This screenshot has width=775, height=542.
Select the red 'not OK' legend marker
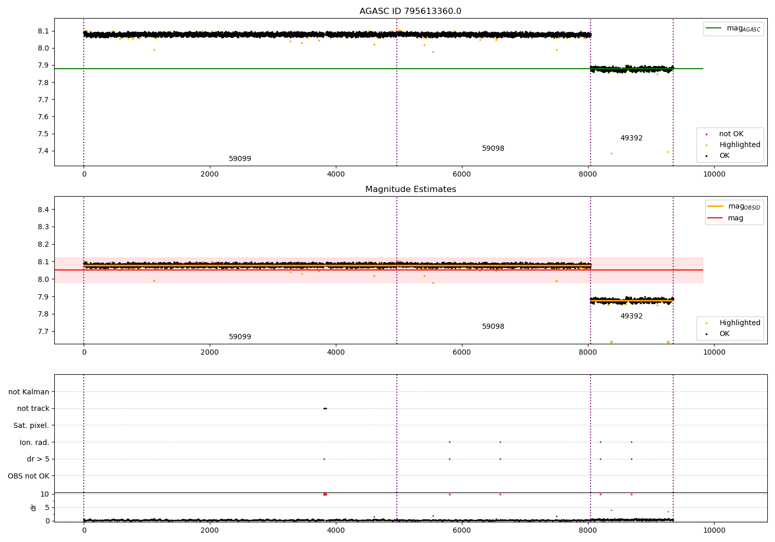coord(706,134)
